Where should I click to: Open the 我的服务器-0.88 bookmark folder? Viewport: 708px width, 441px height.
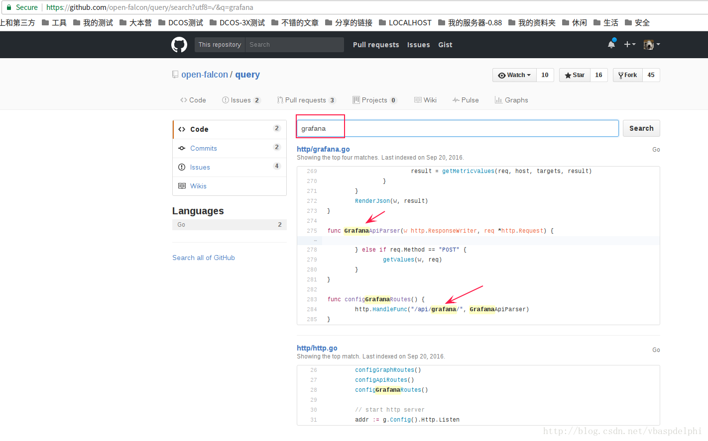pyautogui.click(x=470, y=23)
